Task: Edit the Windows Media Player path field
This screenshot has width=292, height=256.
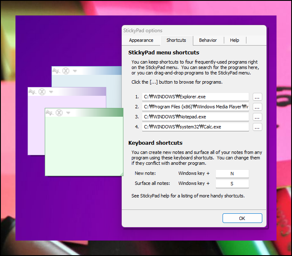Action: [x=195, y=107]
